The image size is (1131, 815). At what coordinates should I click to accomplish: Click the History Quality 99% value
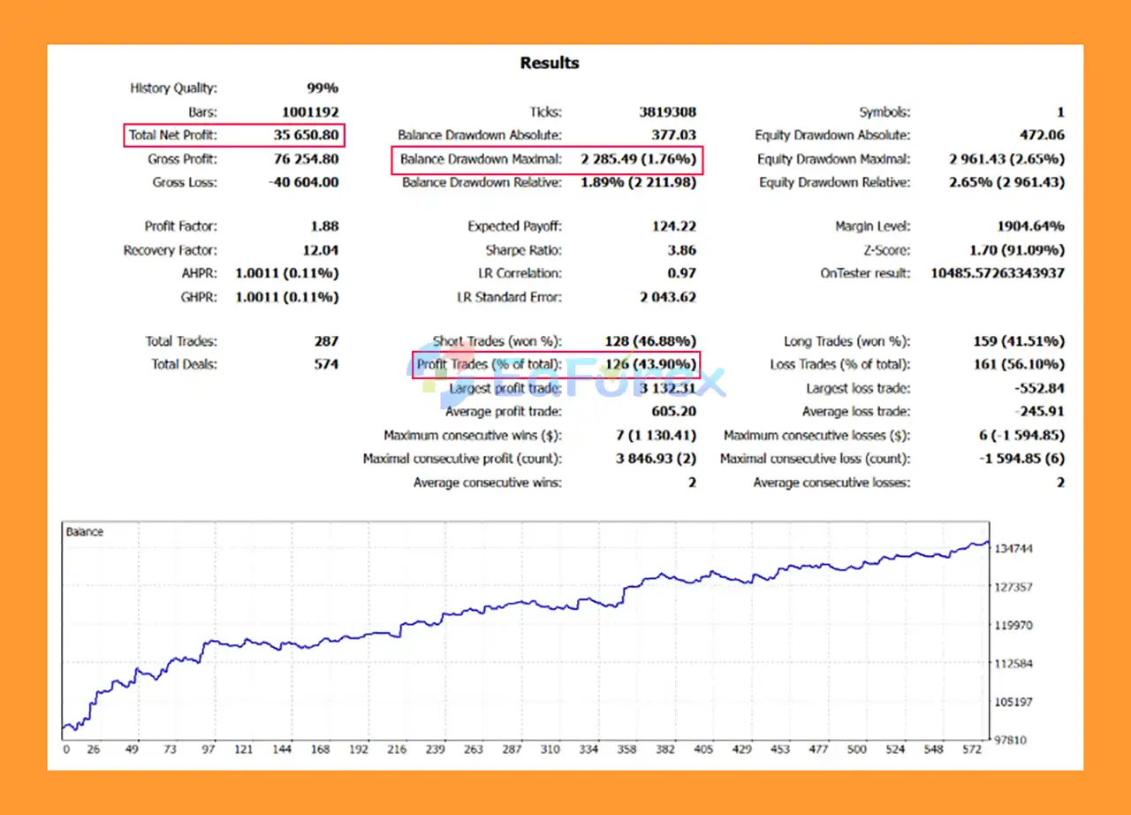click(x=323, y=88)
